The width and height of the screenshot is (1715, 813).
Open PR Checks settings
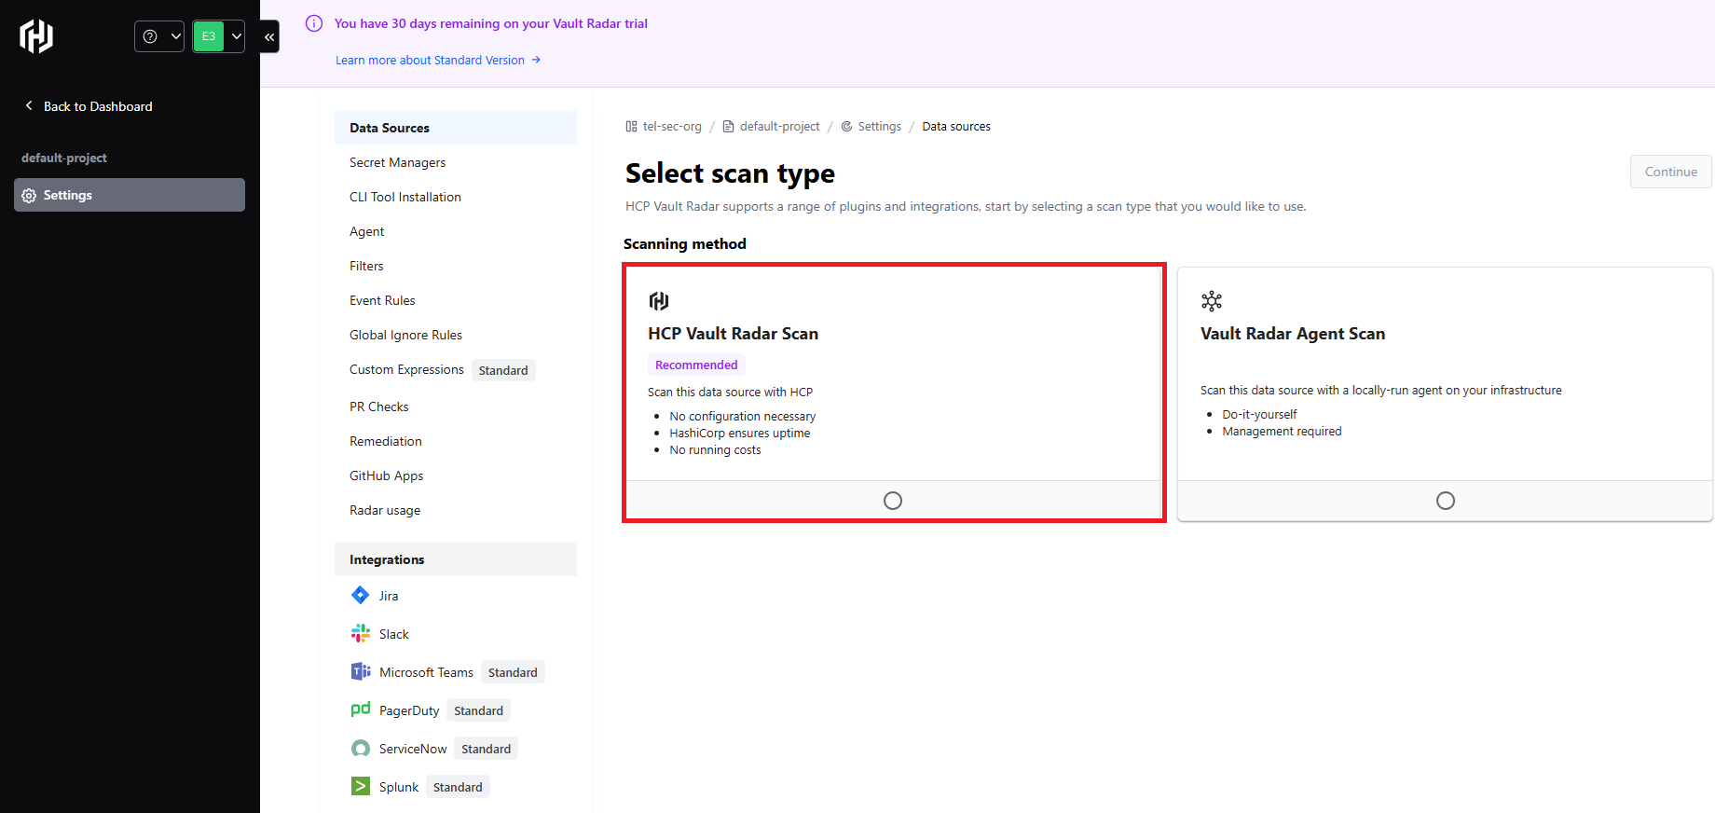[378, 406]
